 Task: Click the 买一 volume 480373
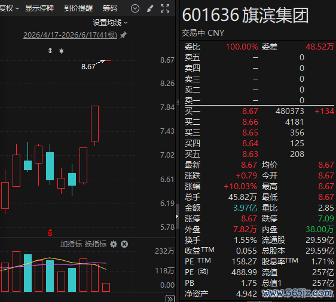coord(290,111)
